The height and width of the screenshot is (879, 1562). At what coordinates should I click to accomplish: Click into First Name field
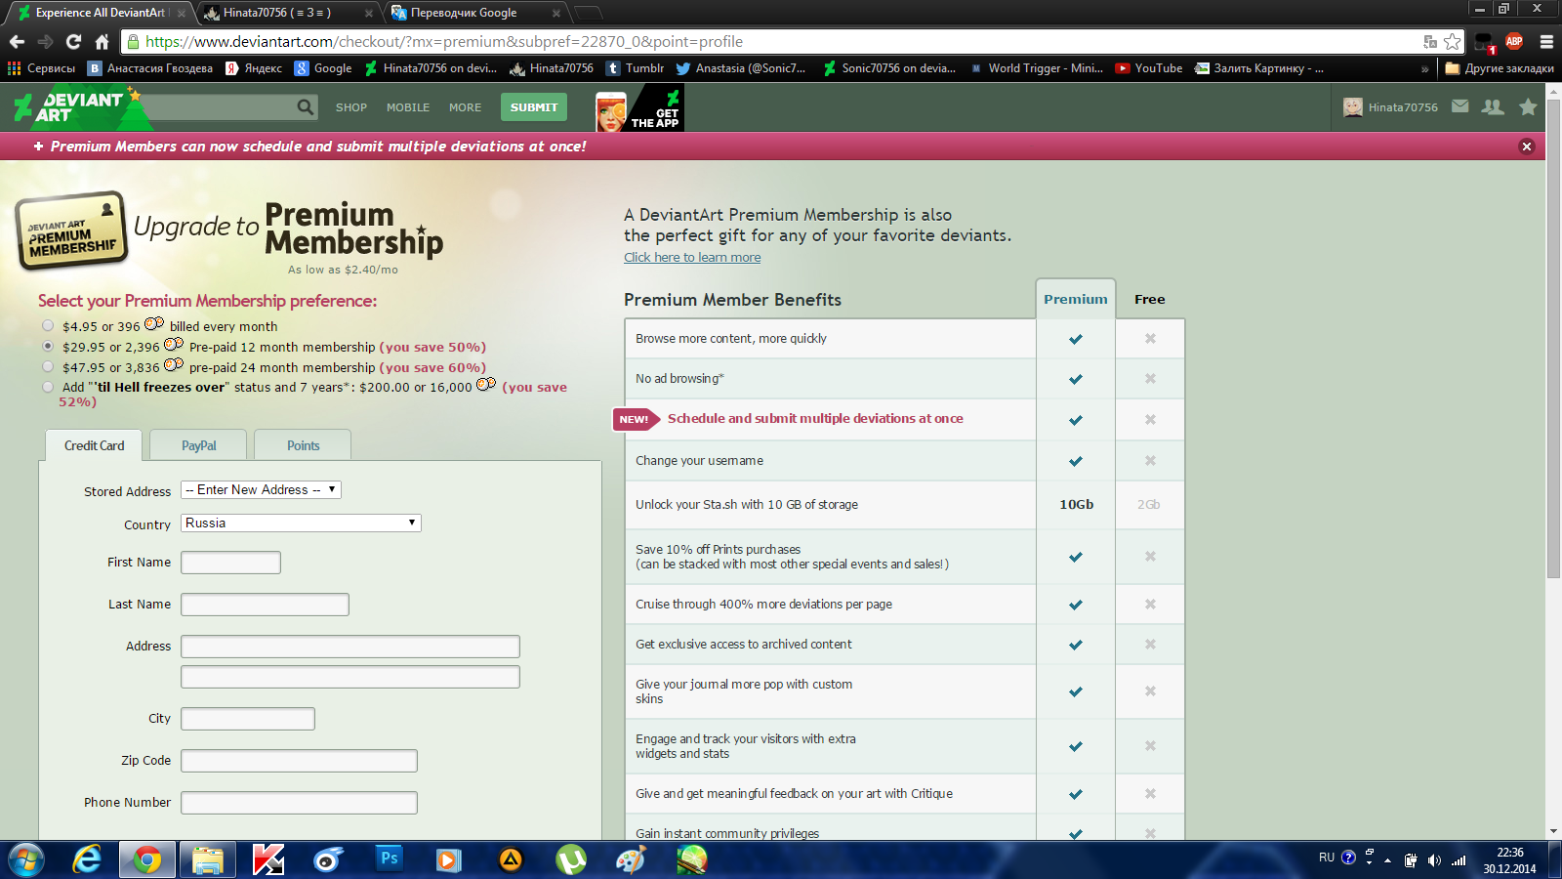pos(230,563)
